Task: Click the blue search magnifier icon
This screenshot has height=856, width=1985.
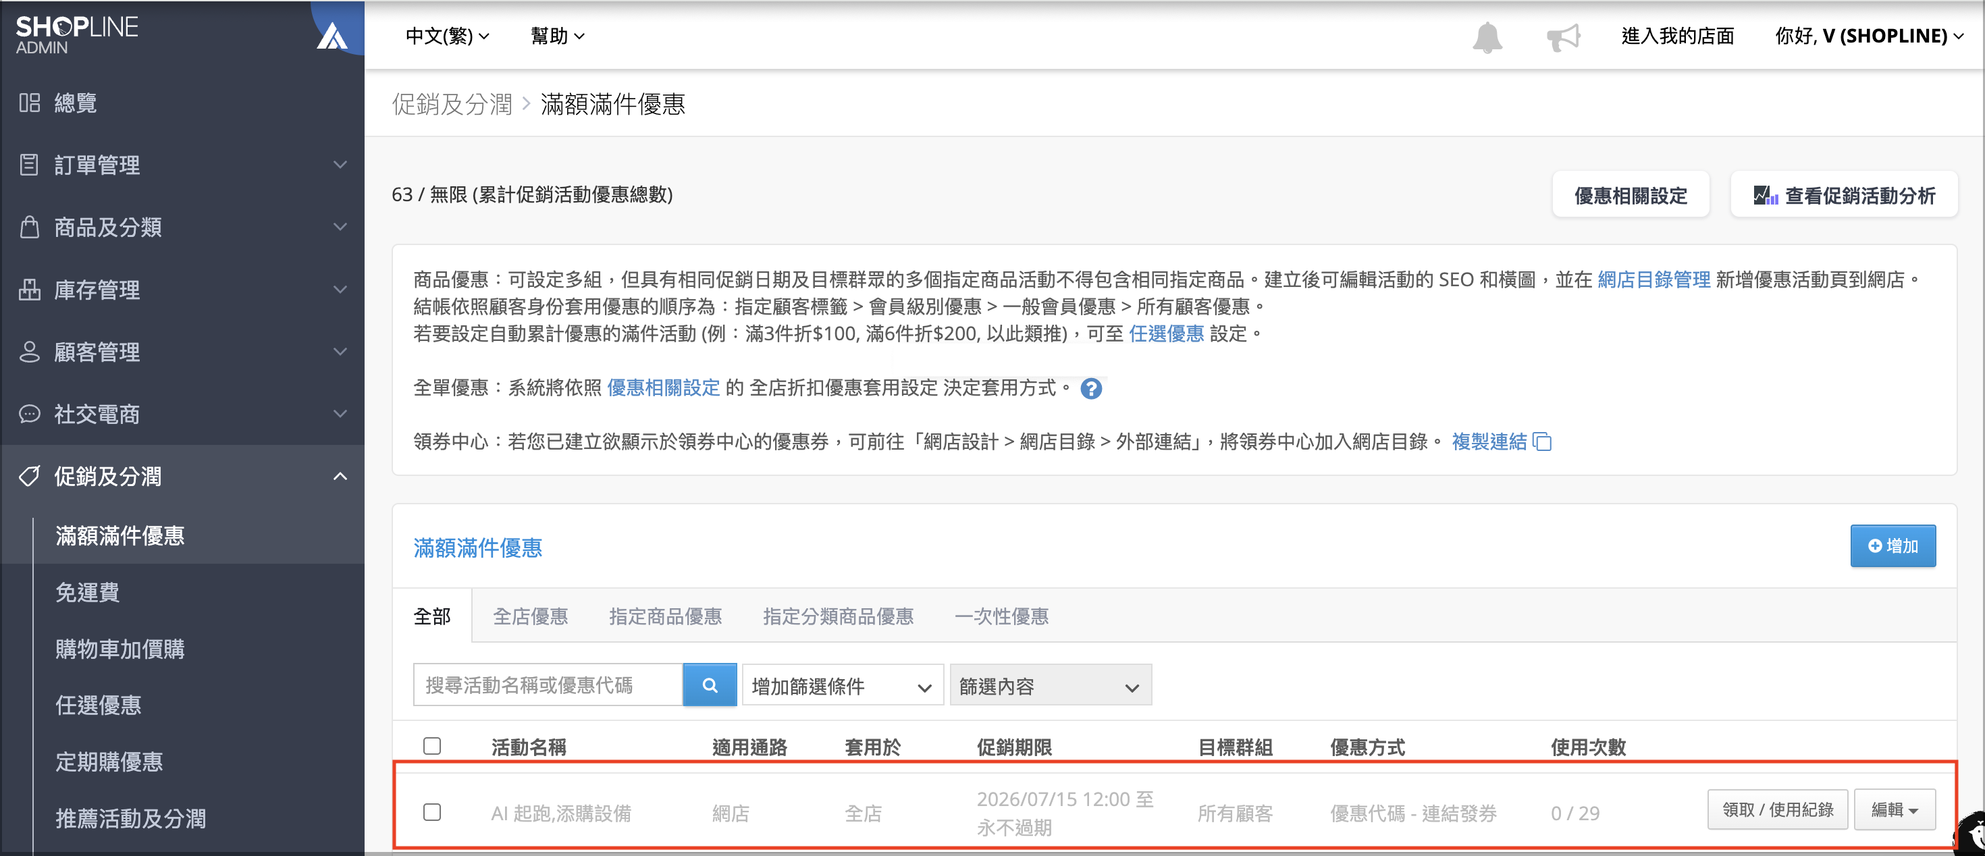Action: click(710, 685)
